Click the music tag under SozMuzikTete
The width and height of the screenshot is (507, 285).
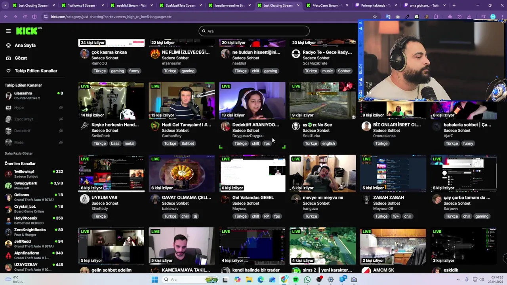[327, 71]
